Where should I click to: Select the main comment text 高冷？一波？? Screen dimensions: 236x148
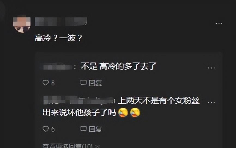[58, 38]
